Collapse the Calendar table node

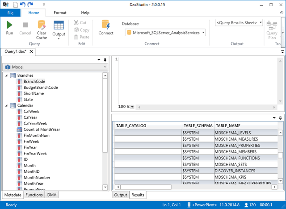[x=6, y=105]
